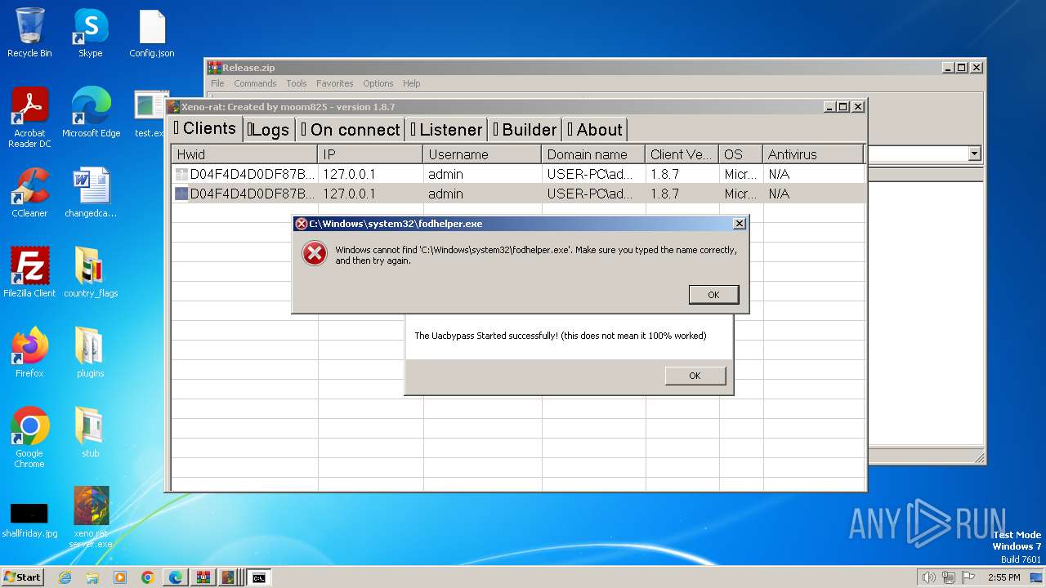
Task: Open Windows Explorer from the taskbar
Action: tap(92, 577)
